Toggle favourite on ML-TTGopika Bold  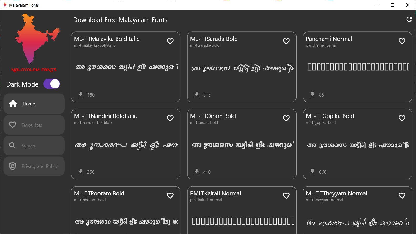(402, 118)
